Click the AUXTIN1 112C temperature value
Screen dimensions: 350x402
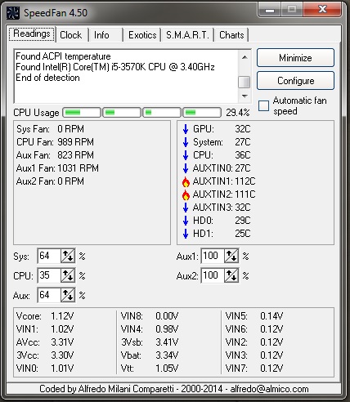click(245, 181)
